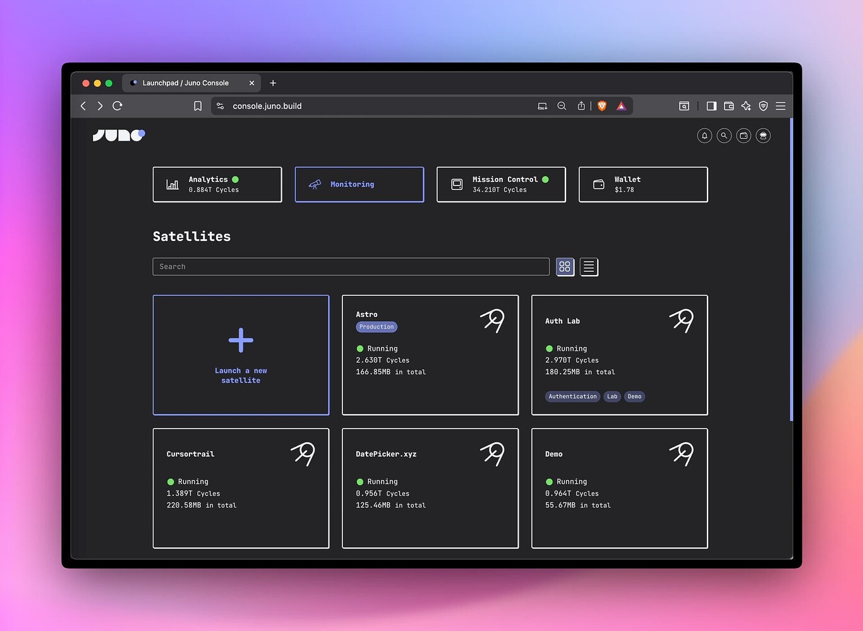Open the Demo satellite
Image resolution: width=863 pixels, height=631 pixels.
[x=620, y=488]
